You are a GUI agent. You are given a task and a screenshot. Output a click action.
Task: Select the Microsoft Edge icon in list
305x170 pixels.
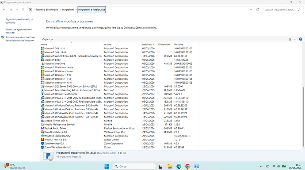[42, 60]
